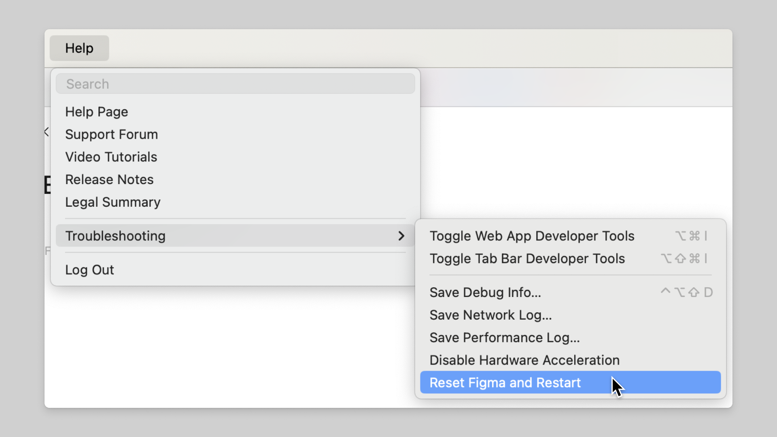
Task: Choose Save Network Log… option
Action: [570, 315]
